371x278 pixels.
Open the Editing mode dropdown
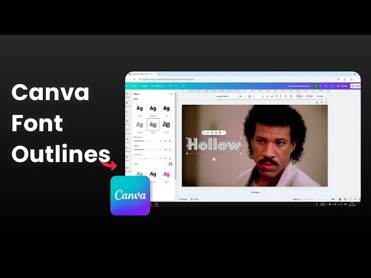(157, 86)
